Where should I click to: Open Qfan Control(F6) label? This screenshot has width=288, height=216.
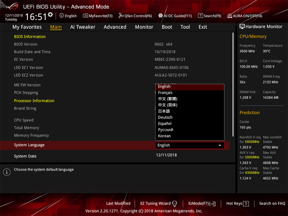(138, 16)
